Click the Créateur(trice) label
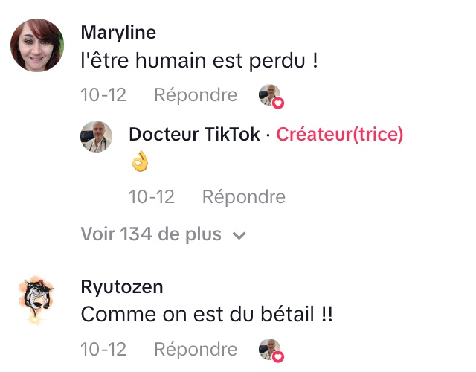The width and height of the screenshot is (476, 372). 340,135
